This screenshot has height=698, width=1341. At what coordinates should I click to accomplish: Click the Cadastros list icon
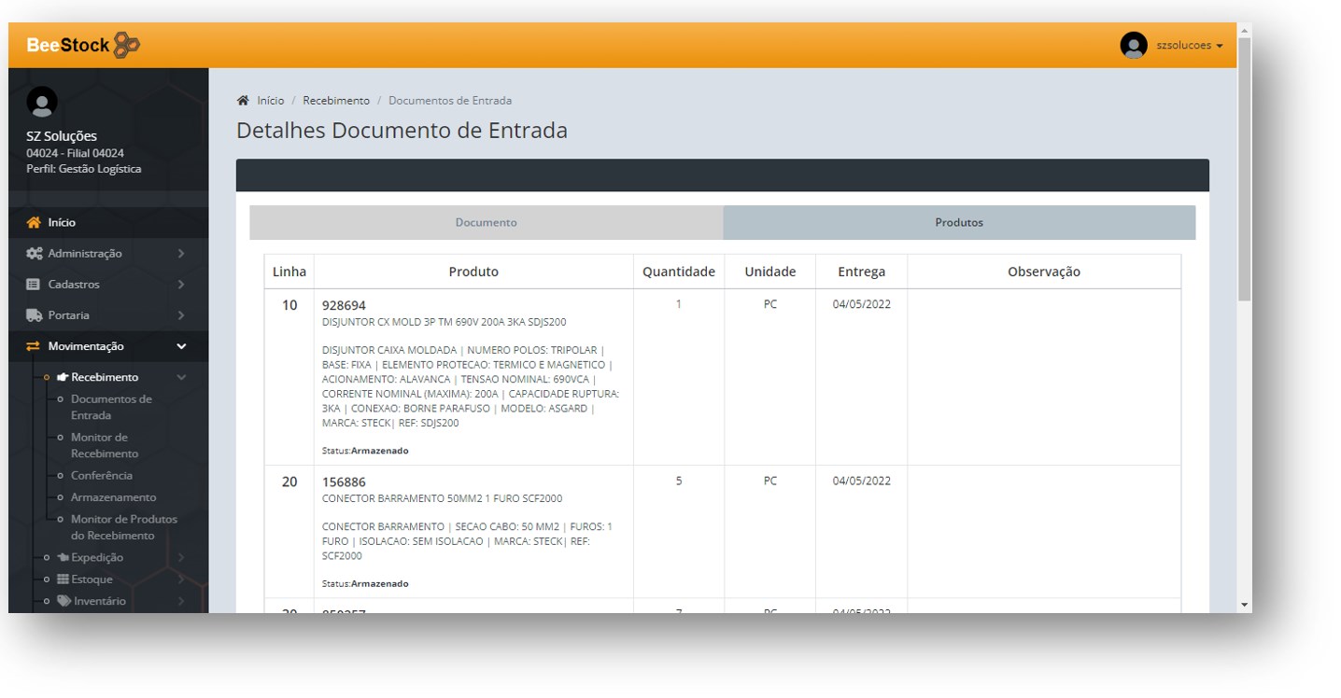point(34,285)
